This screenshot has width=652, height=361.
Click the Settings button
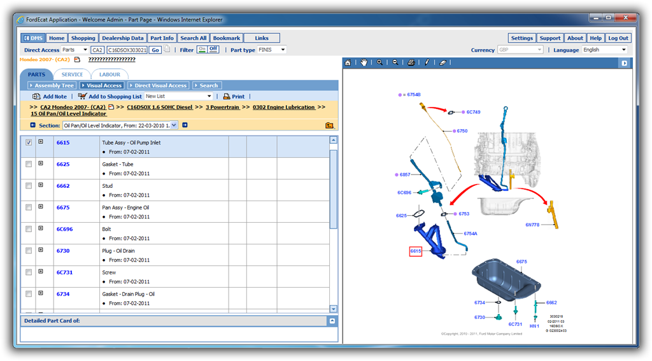(x=522, y=38)
